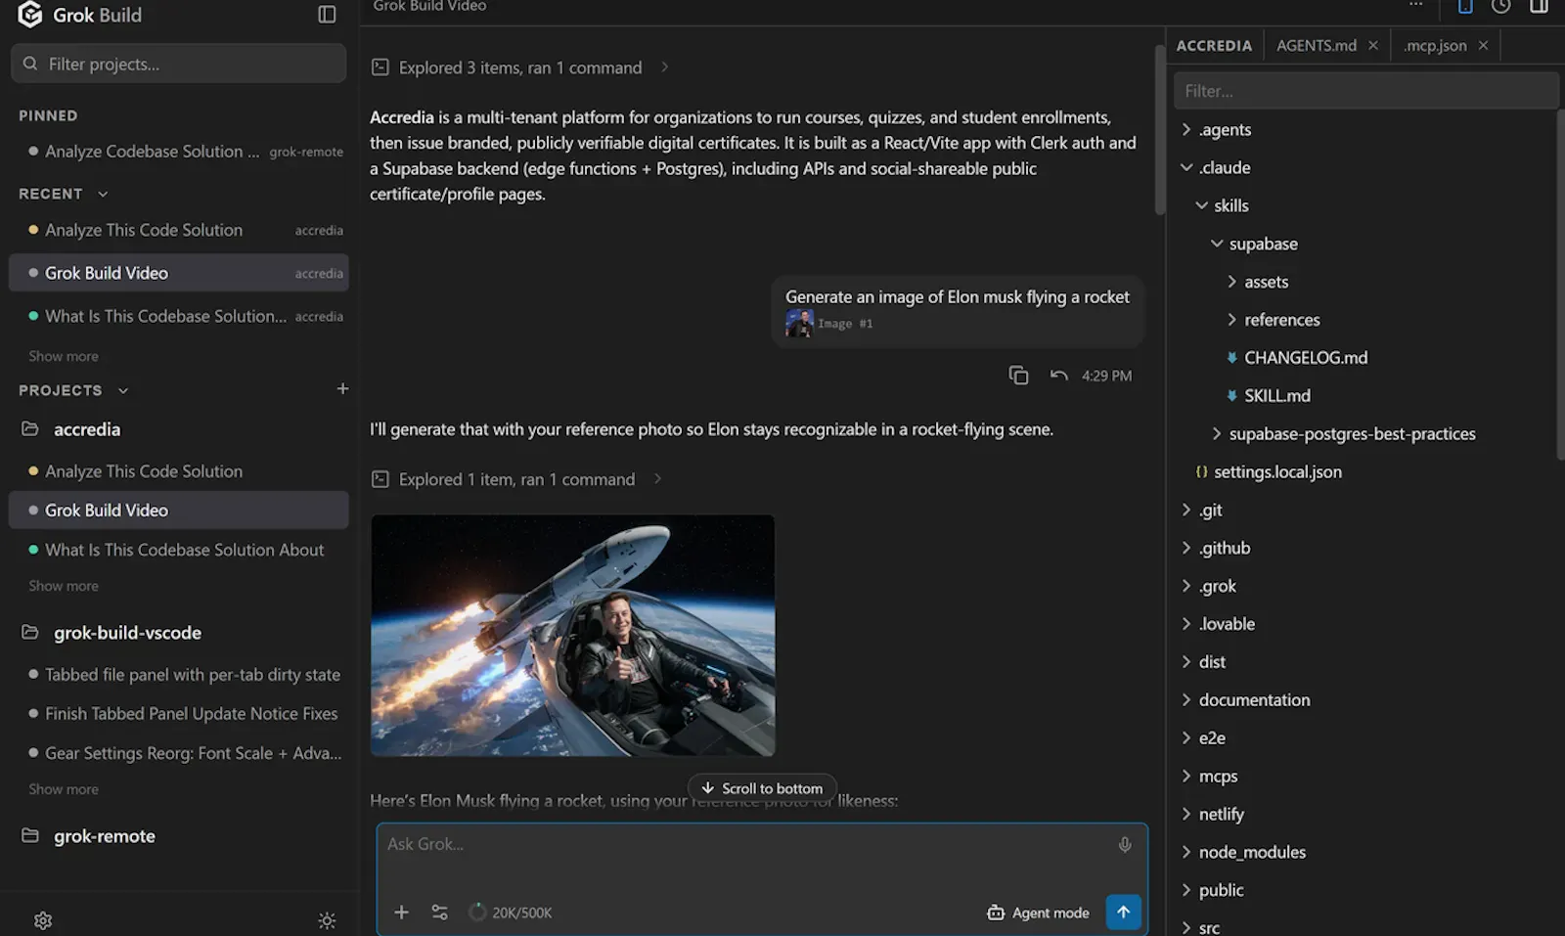1565x936 pixels.
Task: Click Show more under grok-build-vscode
Action: (x=64, y=789)
